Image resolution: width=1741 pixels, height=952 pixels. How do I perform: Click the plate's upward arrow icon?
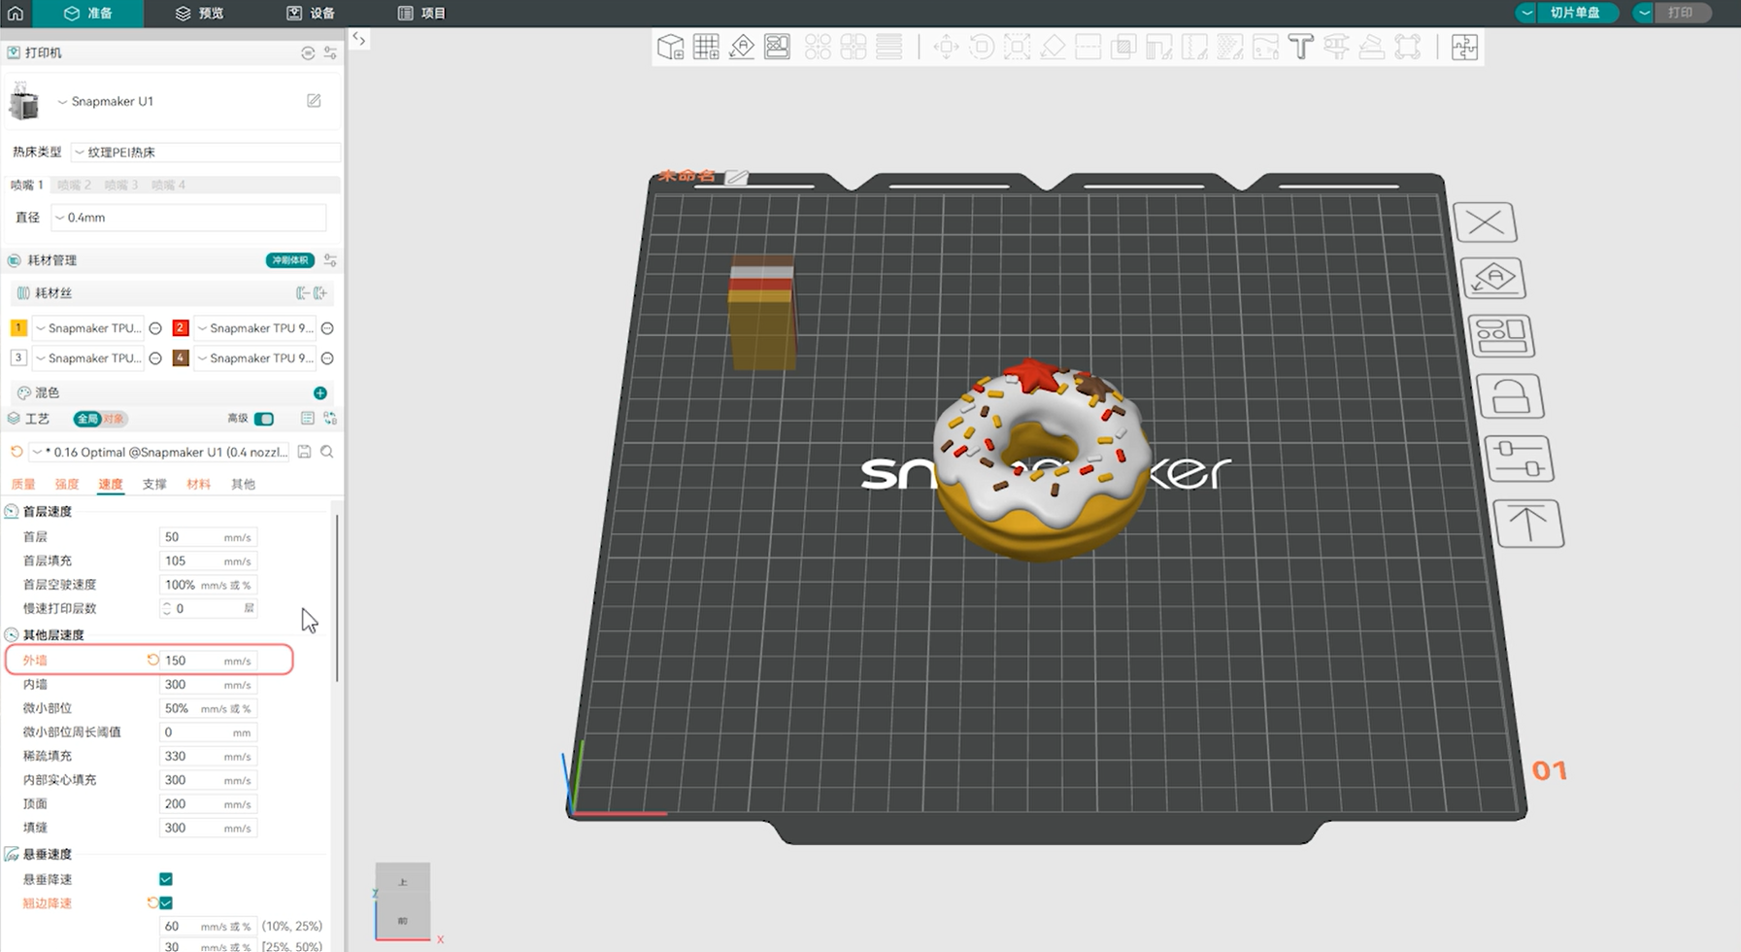pos(1528,524)
